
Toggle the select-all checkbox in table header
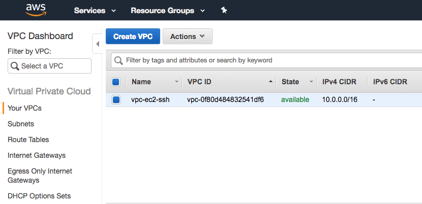click(x=116, y=82)
